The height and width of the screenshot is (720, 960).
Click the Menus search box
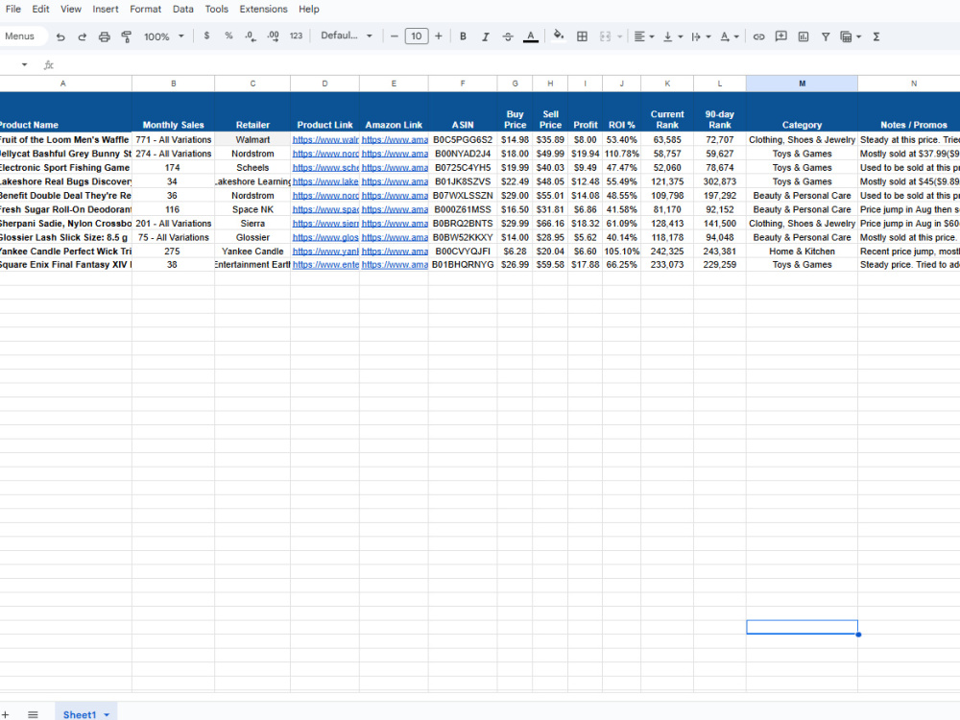click(22, 36)
